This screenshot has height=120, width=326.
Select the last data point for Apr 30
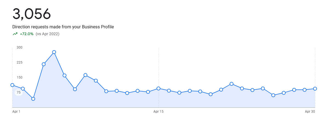315,89
